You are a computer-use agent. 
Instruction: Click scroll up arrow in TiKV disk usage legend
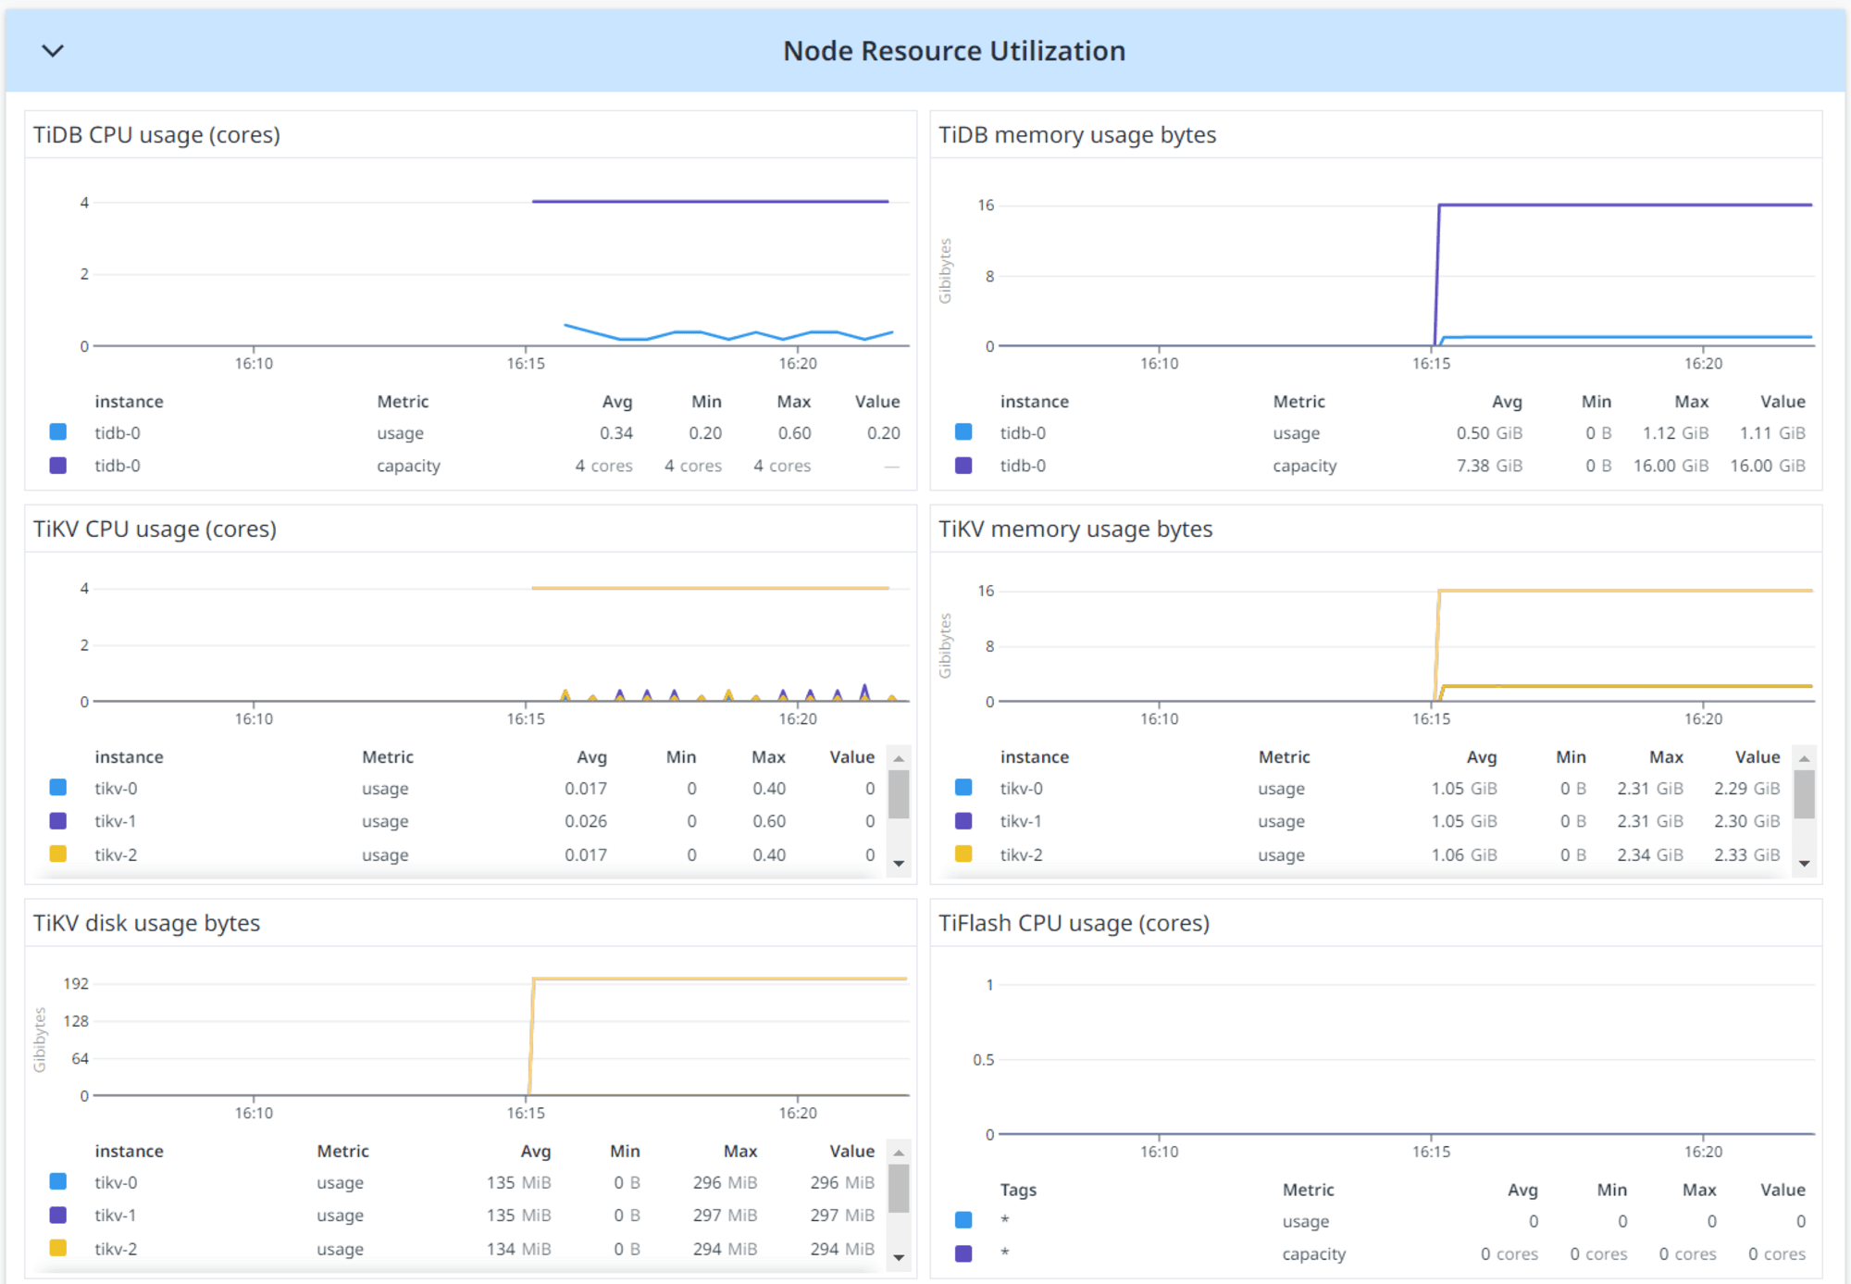tap(898, 1153)
